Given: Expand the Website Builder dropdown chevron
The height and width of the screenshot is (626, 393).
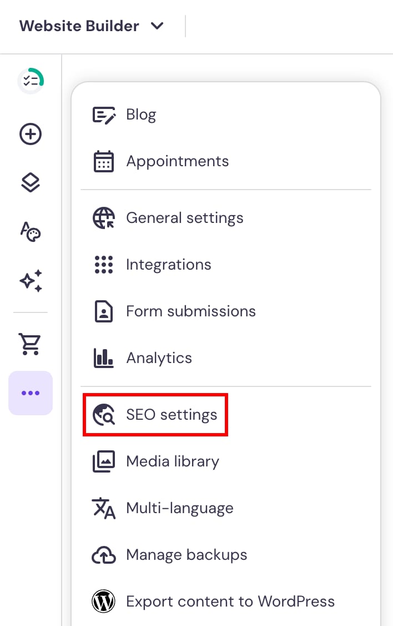Looking at the screenshot, I should coord(157,26).
